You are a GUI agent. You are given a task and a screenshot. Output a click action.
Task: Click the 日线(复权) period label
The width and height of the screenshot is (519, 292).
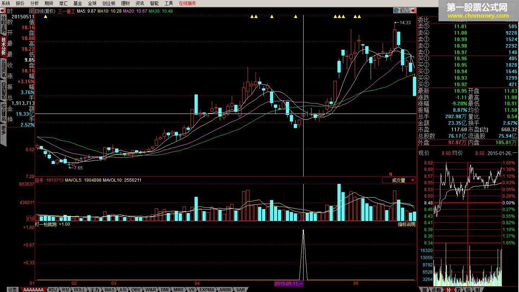coord(45,11)
